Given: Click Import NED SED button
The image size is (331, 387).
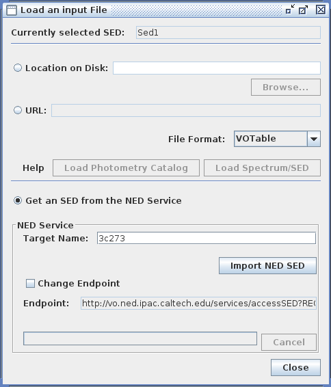Looking at the screenshot, I should coord(267,265).
